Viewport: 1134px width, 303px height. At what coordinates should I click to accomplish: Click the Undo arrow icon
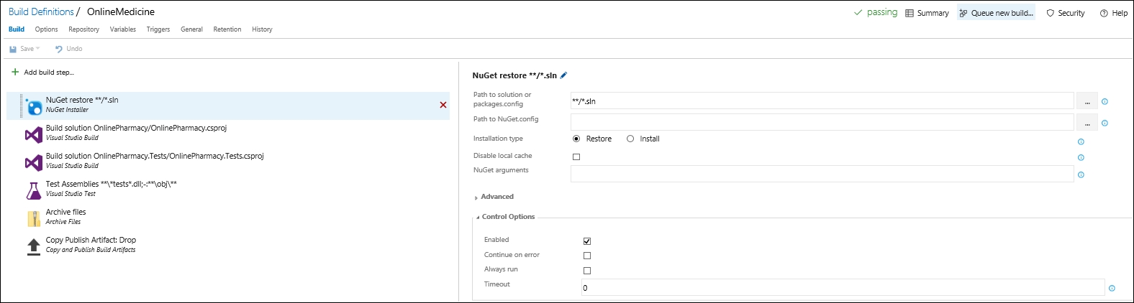[x=59, y=49]
